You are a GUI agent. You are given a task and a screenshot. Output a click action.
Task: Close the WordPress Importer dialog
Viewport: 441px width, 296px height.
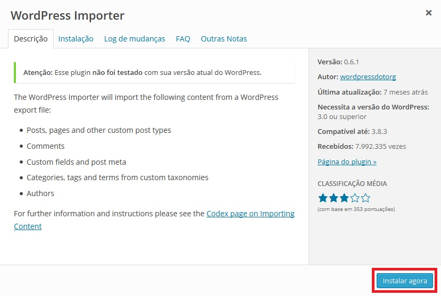(429, 13)
